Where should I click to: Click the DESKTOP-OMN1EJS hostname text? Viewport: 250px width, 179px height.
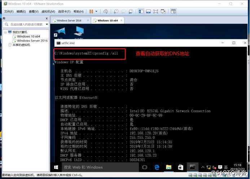(144, 71)
